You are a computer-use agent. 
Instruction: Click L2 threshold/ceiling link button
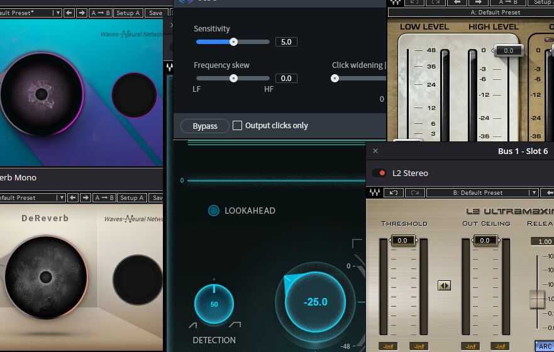(444, 285)
